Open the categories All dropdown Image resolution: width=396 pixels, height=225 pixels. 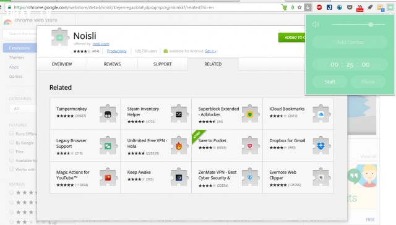[x=24, y=108]
